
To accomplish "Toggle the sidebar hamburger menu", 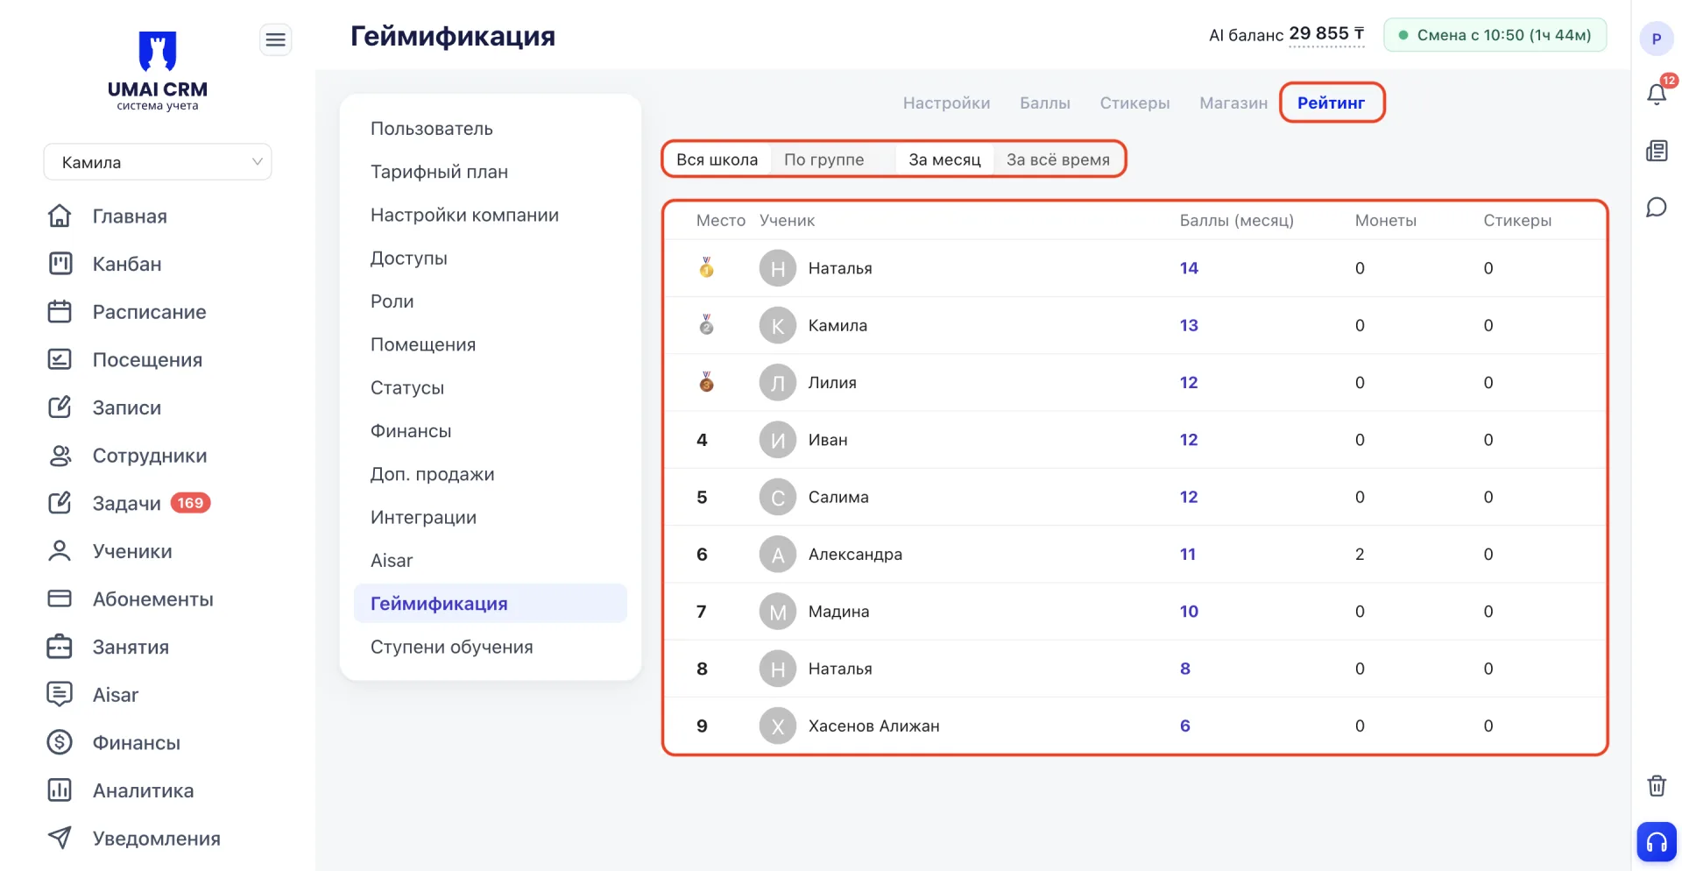I will [276, 39].
